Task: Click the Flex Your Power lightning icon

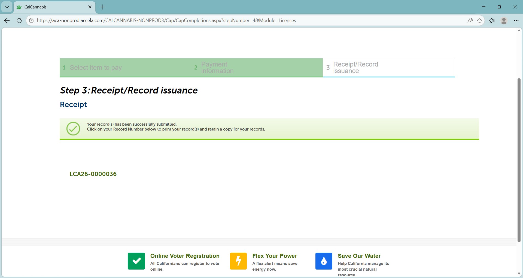Action: [238, 261]
